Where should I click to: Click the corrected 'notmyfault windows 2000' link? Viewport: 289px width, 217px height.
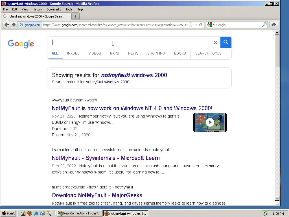click(134, 75)
